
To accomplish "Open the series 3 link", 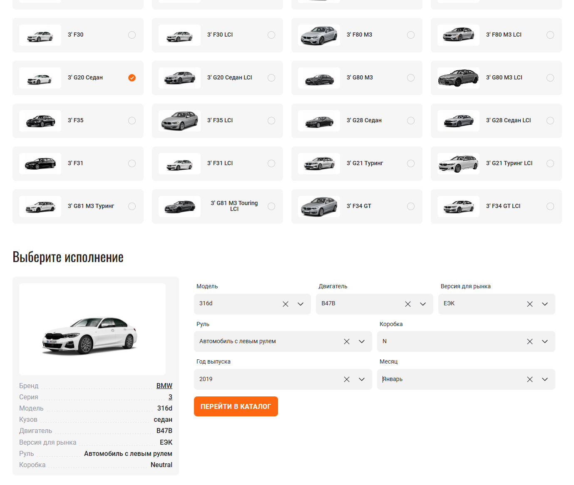I will (170, 397).
